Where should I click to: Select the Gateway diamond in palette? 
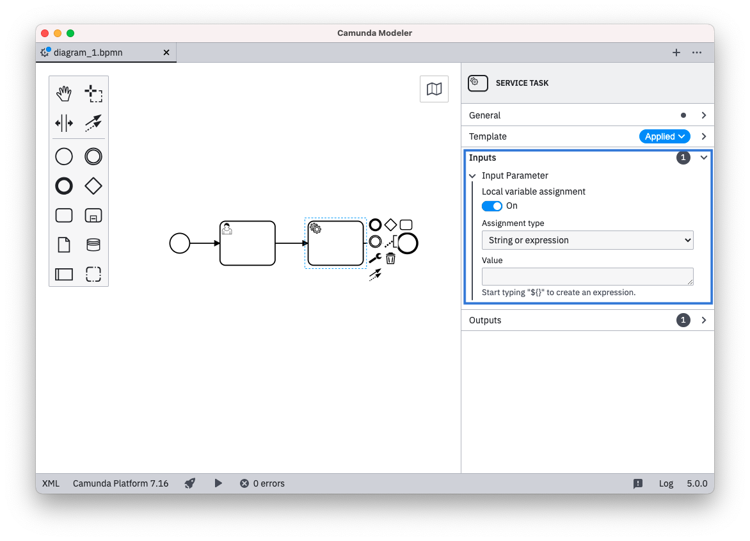(x=93, y=186)
